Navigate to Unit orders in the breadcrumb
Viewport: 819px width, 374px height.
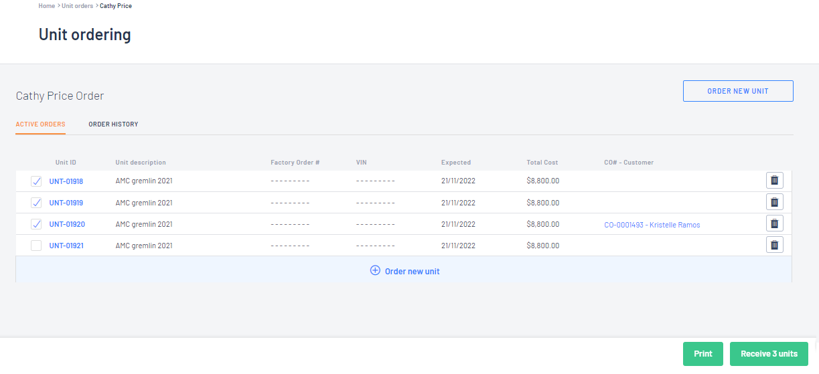78,6
